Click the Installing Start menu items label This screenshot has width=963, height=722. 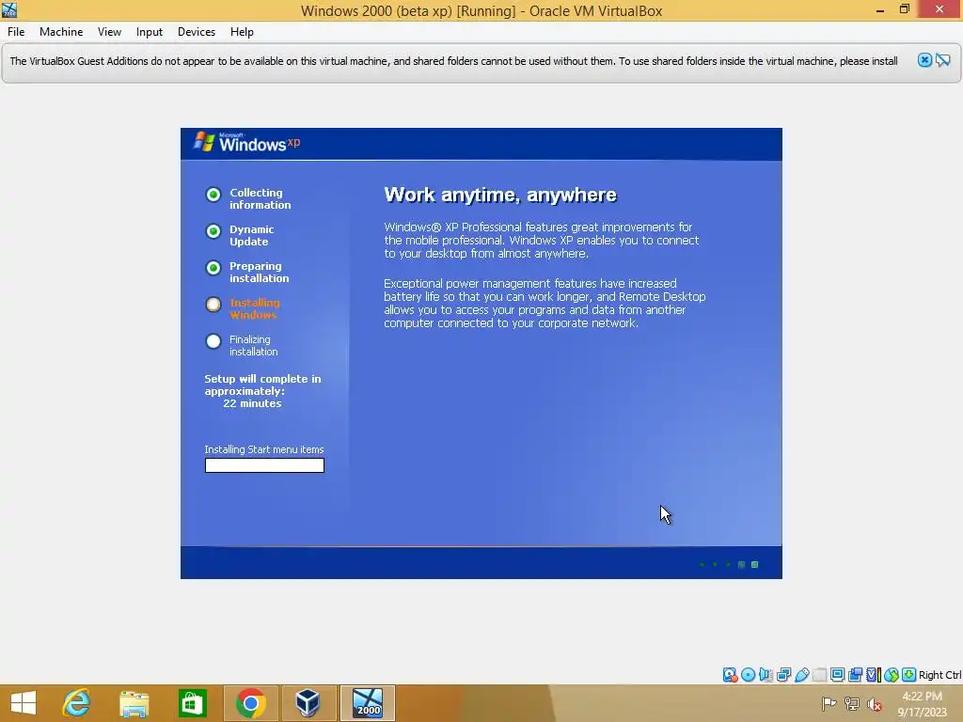coord(264,449)
